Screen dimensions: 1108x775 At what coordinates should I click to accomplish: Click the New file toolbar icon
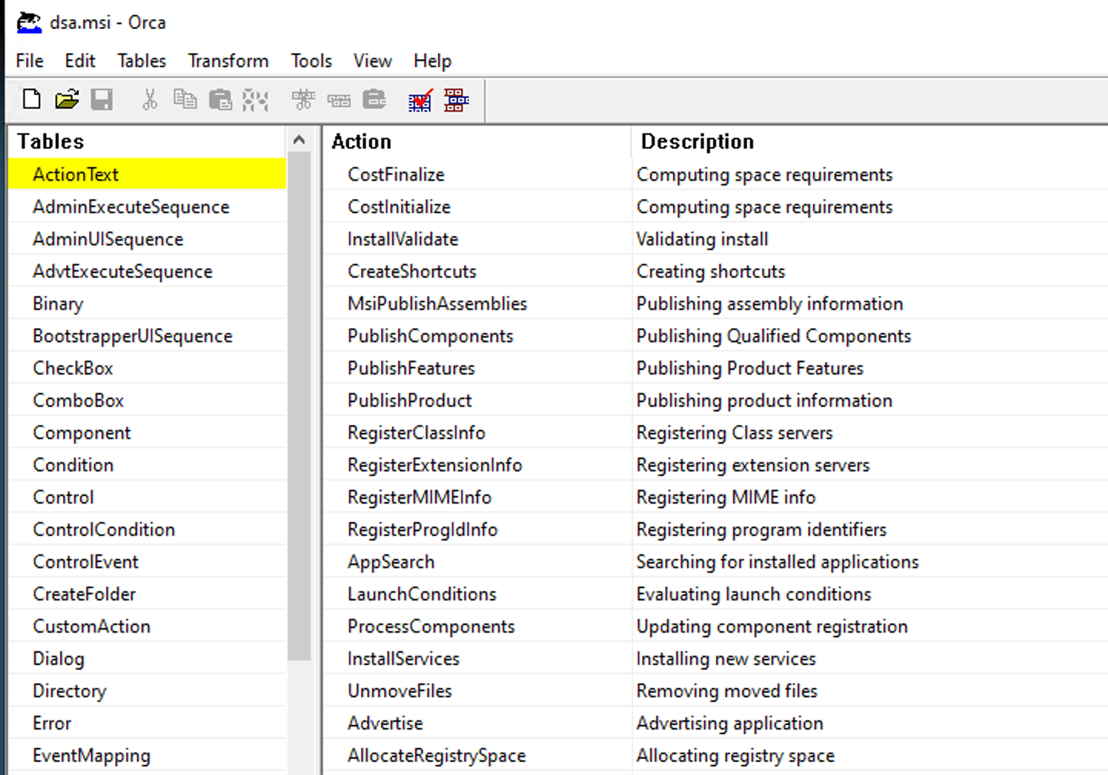[x=32, y=99]
